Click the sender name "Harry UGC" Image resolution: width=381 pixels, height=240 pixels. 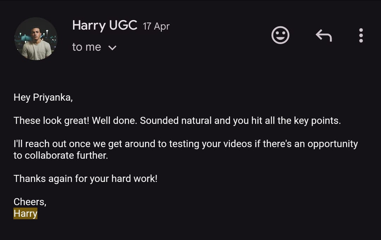tap(105, 25)
